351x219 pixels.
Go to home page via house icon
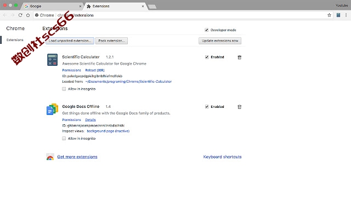28,15
